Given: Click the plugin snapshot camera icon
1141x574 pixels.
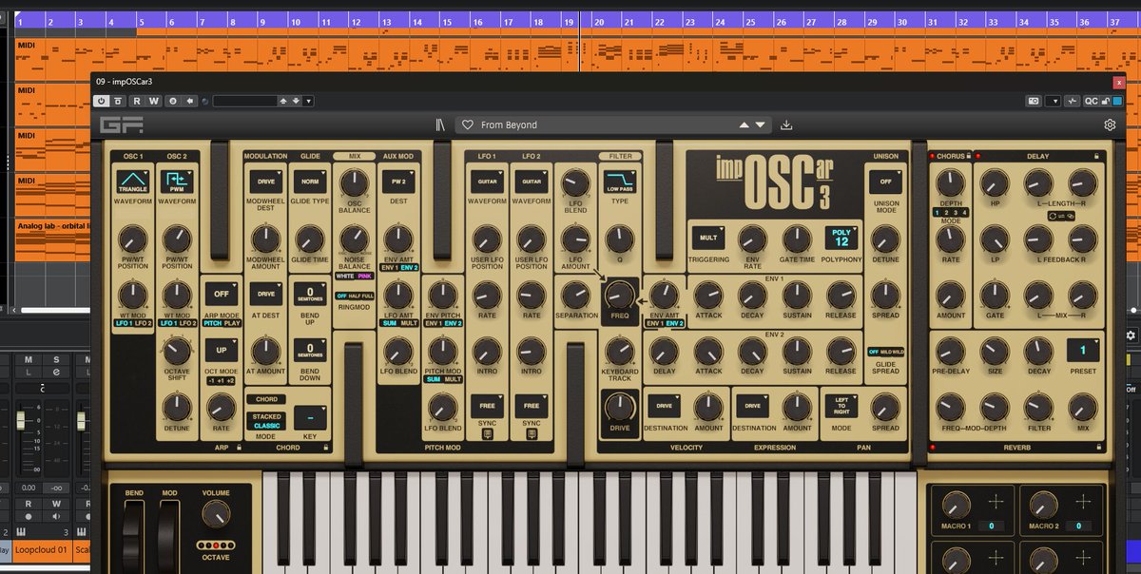Looking at the screenshot, I should coord(1034,101).
